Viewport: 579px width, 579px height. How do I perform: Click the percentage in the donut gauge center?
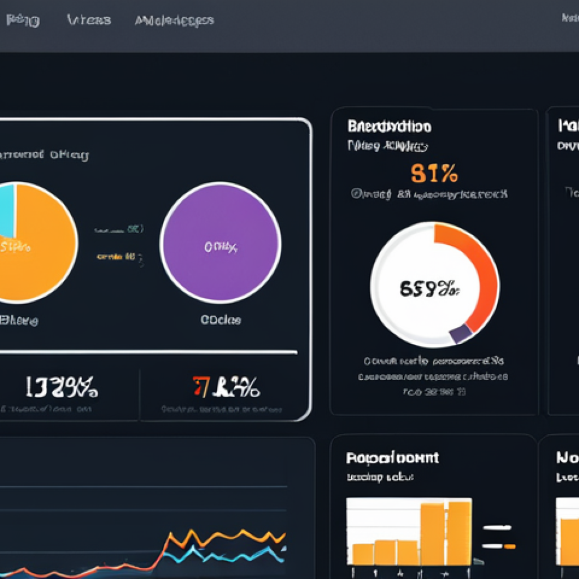[430, 288]
